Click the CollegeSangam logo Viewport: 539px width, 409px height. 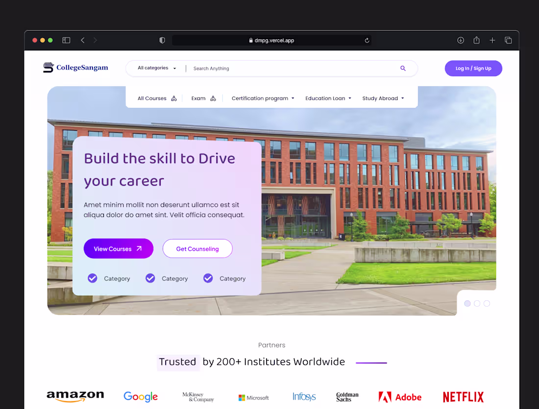[x=75, y=68]
